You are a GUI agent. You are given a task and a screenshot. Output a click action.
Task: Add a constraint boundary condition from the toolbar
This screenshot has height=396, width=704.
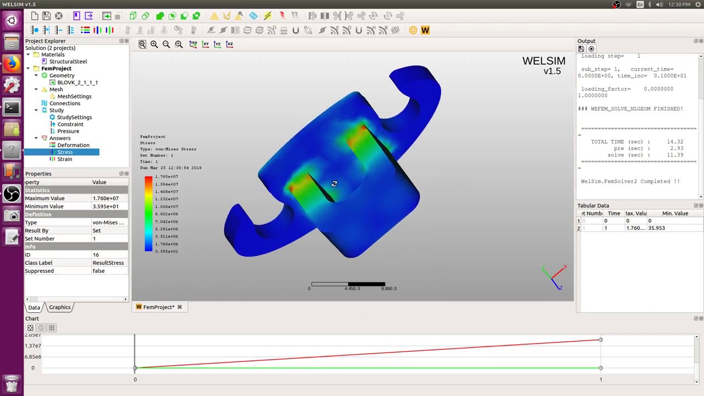(34, 30)
